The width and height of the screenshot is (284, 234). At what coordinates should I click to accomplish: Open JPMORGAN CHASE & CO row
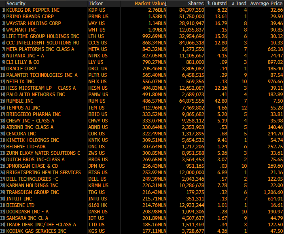(x=32, y=166)
